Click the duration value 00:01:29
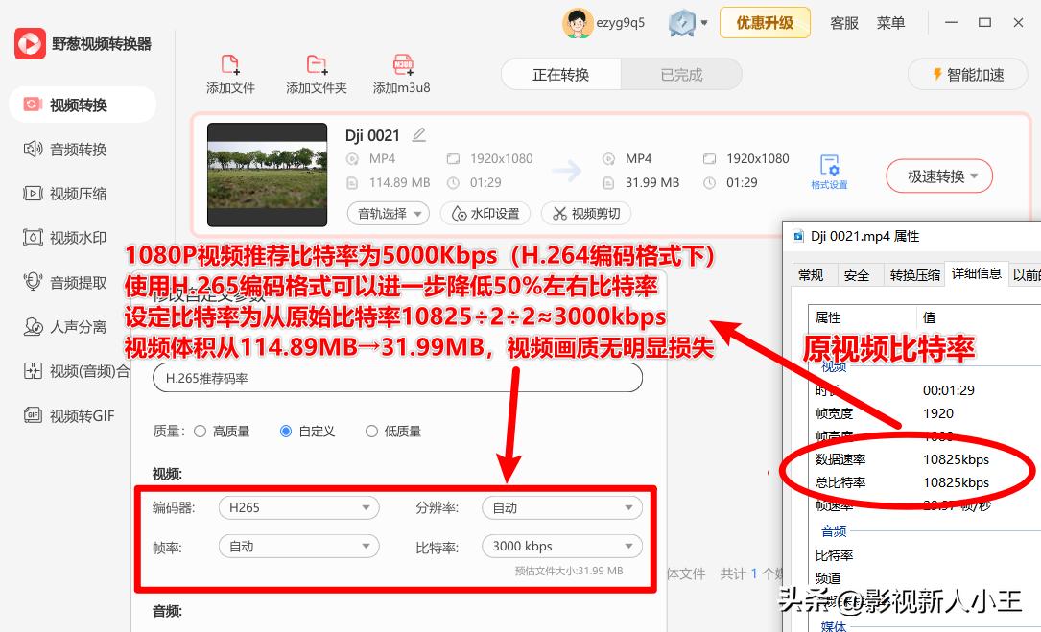 tap(949, 390)
